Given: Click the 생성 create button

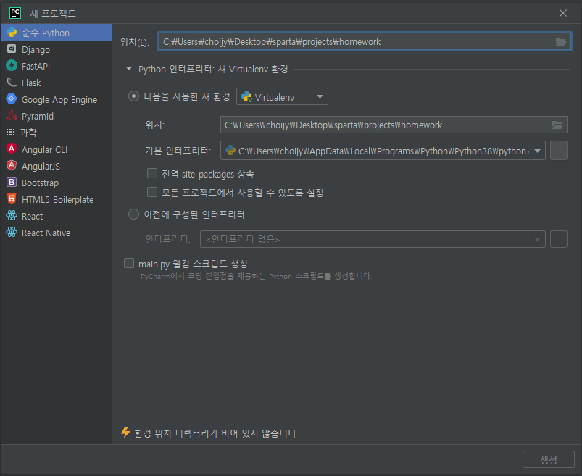Looking at the screenshot, I should point(548,459).
